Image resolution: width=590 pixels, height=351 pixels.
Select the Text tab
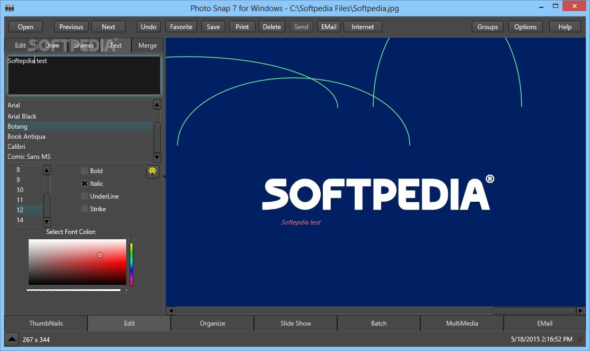(x=116, y=46)
